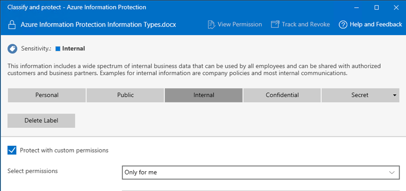Maximize the Azure Information Protection window
Screen dimensions: 406x191
[x=377, y=8]
